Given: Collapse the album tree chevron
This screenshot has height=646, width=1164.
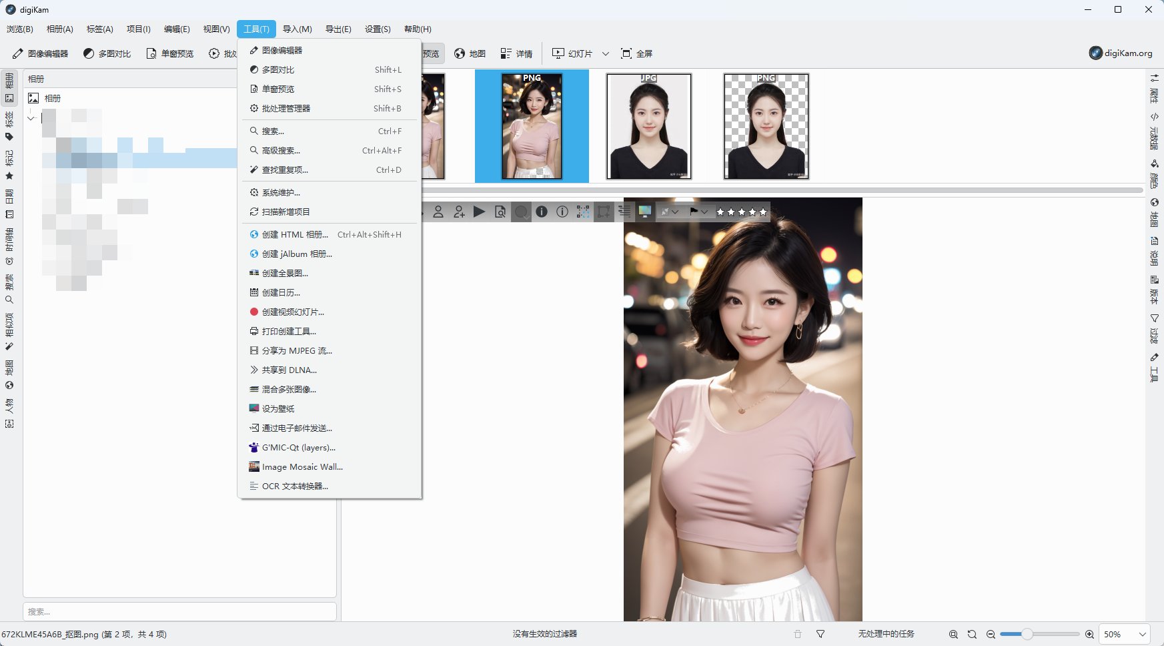Looking at the screenshot, I should pos(31,118).
